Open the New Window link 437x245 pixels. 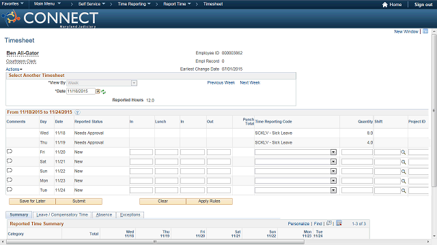pos(406,32)
